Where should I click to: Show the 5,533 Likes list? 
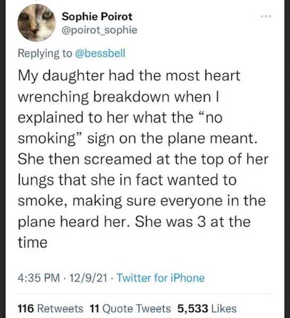click(x=207, y=308)
